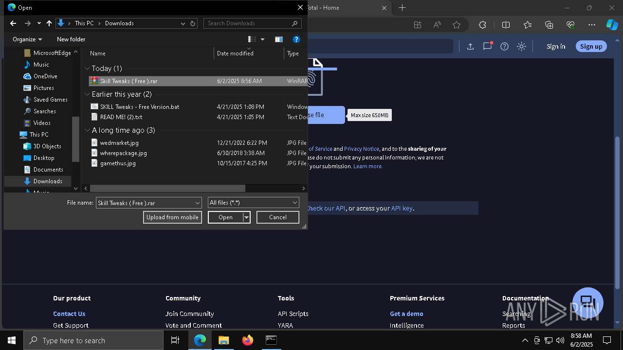Toggle VirusTotal light/dark theme
Screen dimensions: 623x350
(x=522, y=46)
